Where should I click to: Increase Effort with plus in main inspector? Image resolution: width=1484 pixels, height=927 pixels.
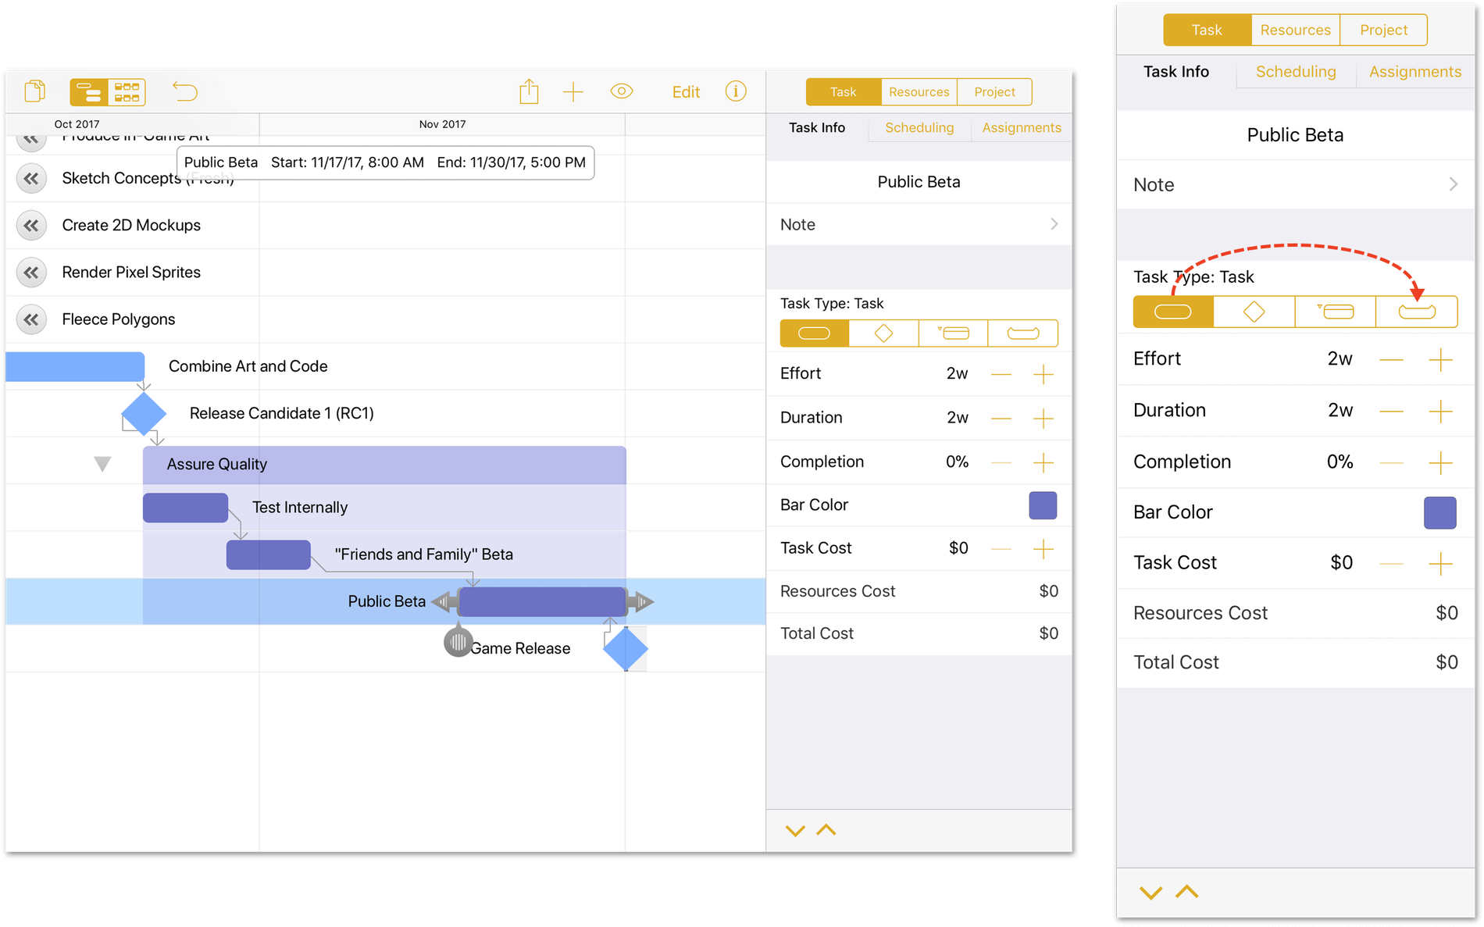pyautogui.click(x=1043, y=374)
